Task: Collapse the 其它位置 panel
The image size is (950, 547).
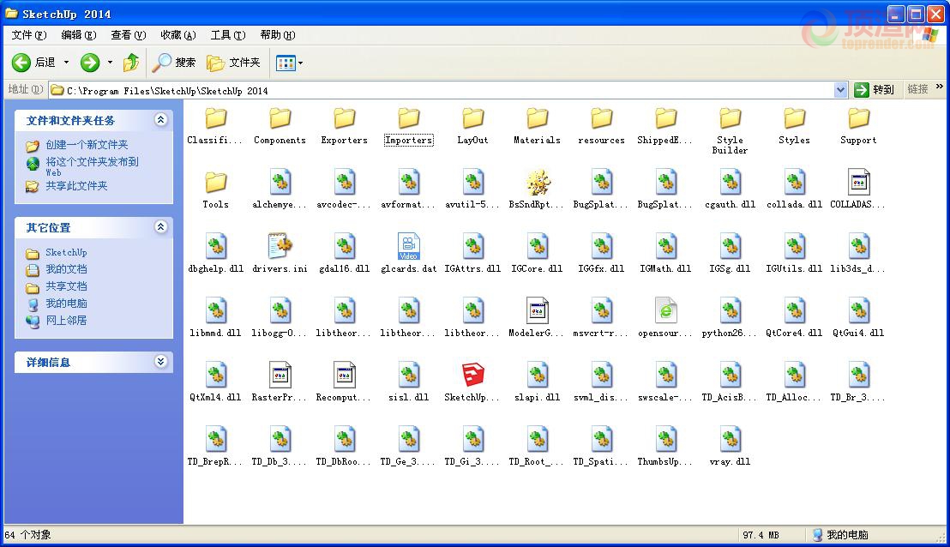Action: pos(160,227)
